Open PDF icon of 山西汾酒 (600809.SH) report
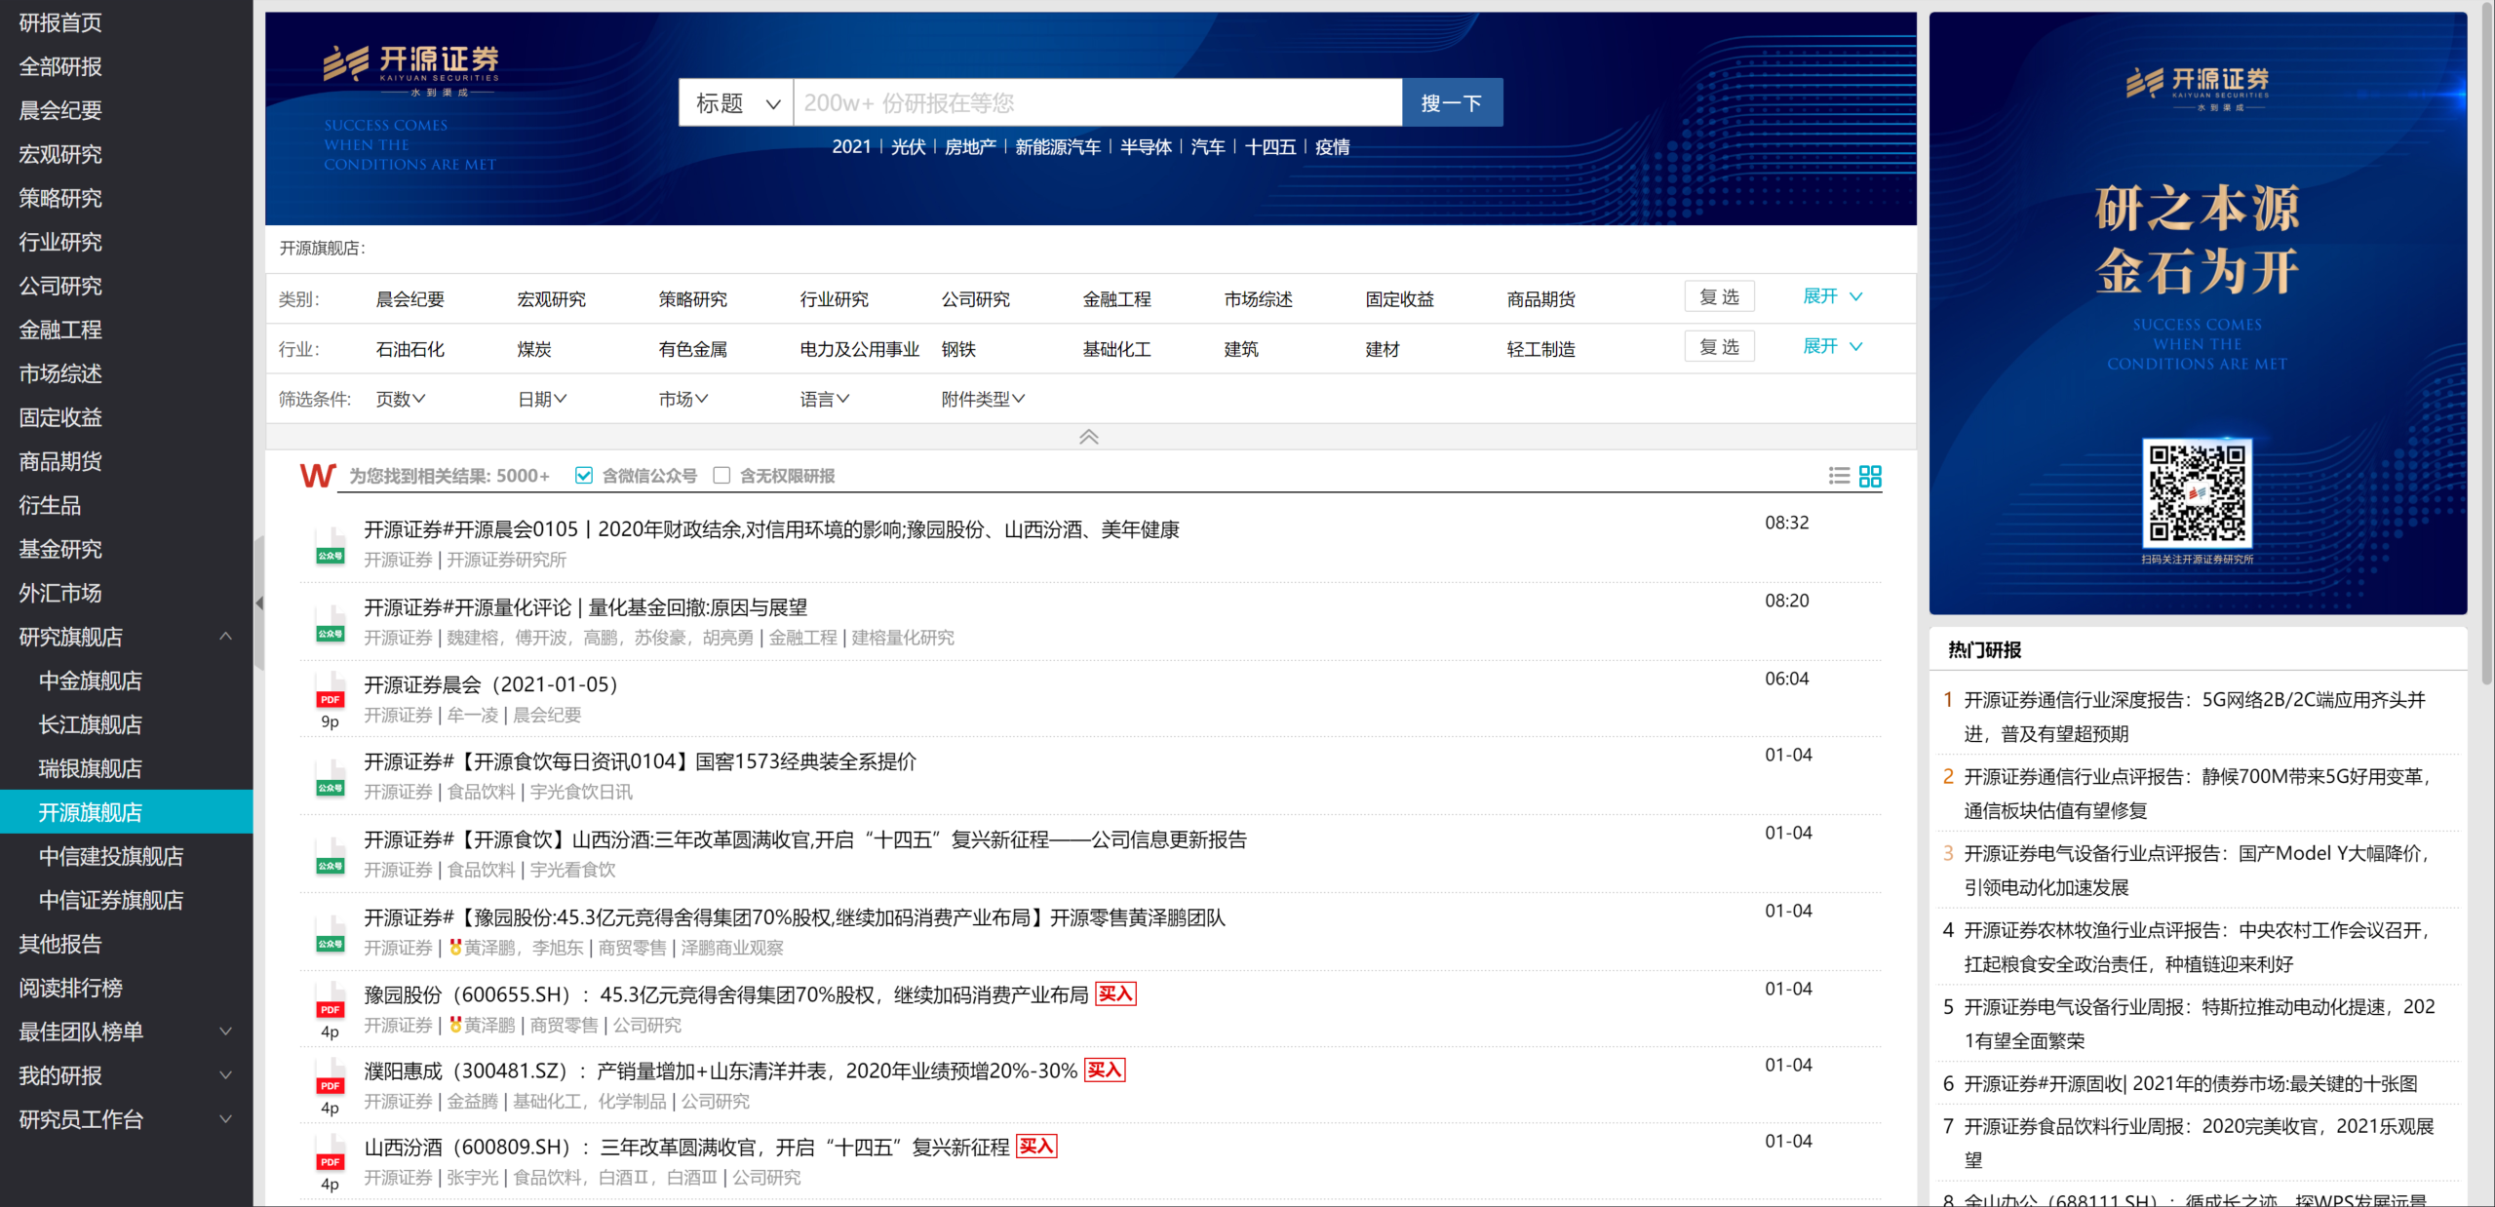This screenshot has height=1207, width=2495. [x=331, y=1152]
